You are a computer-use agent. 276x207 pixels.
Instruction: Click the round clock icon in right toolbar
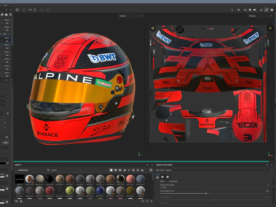tap(250, 10)
